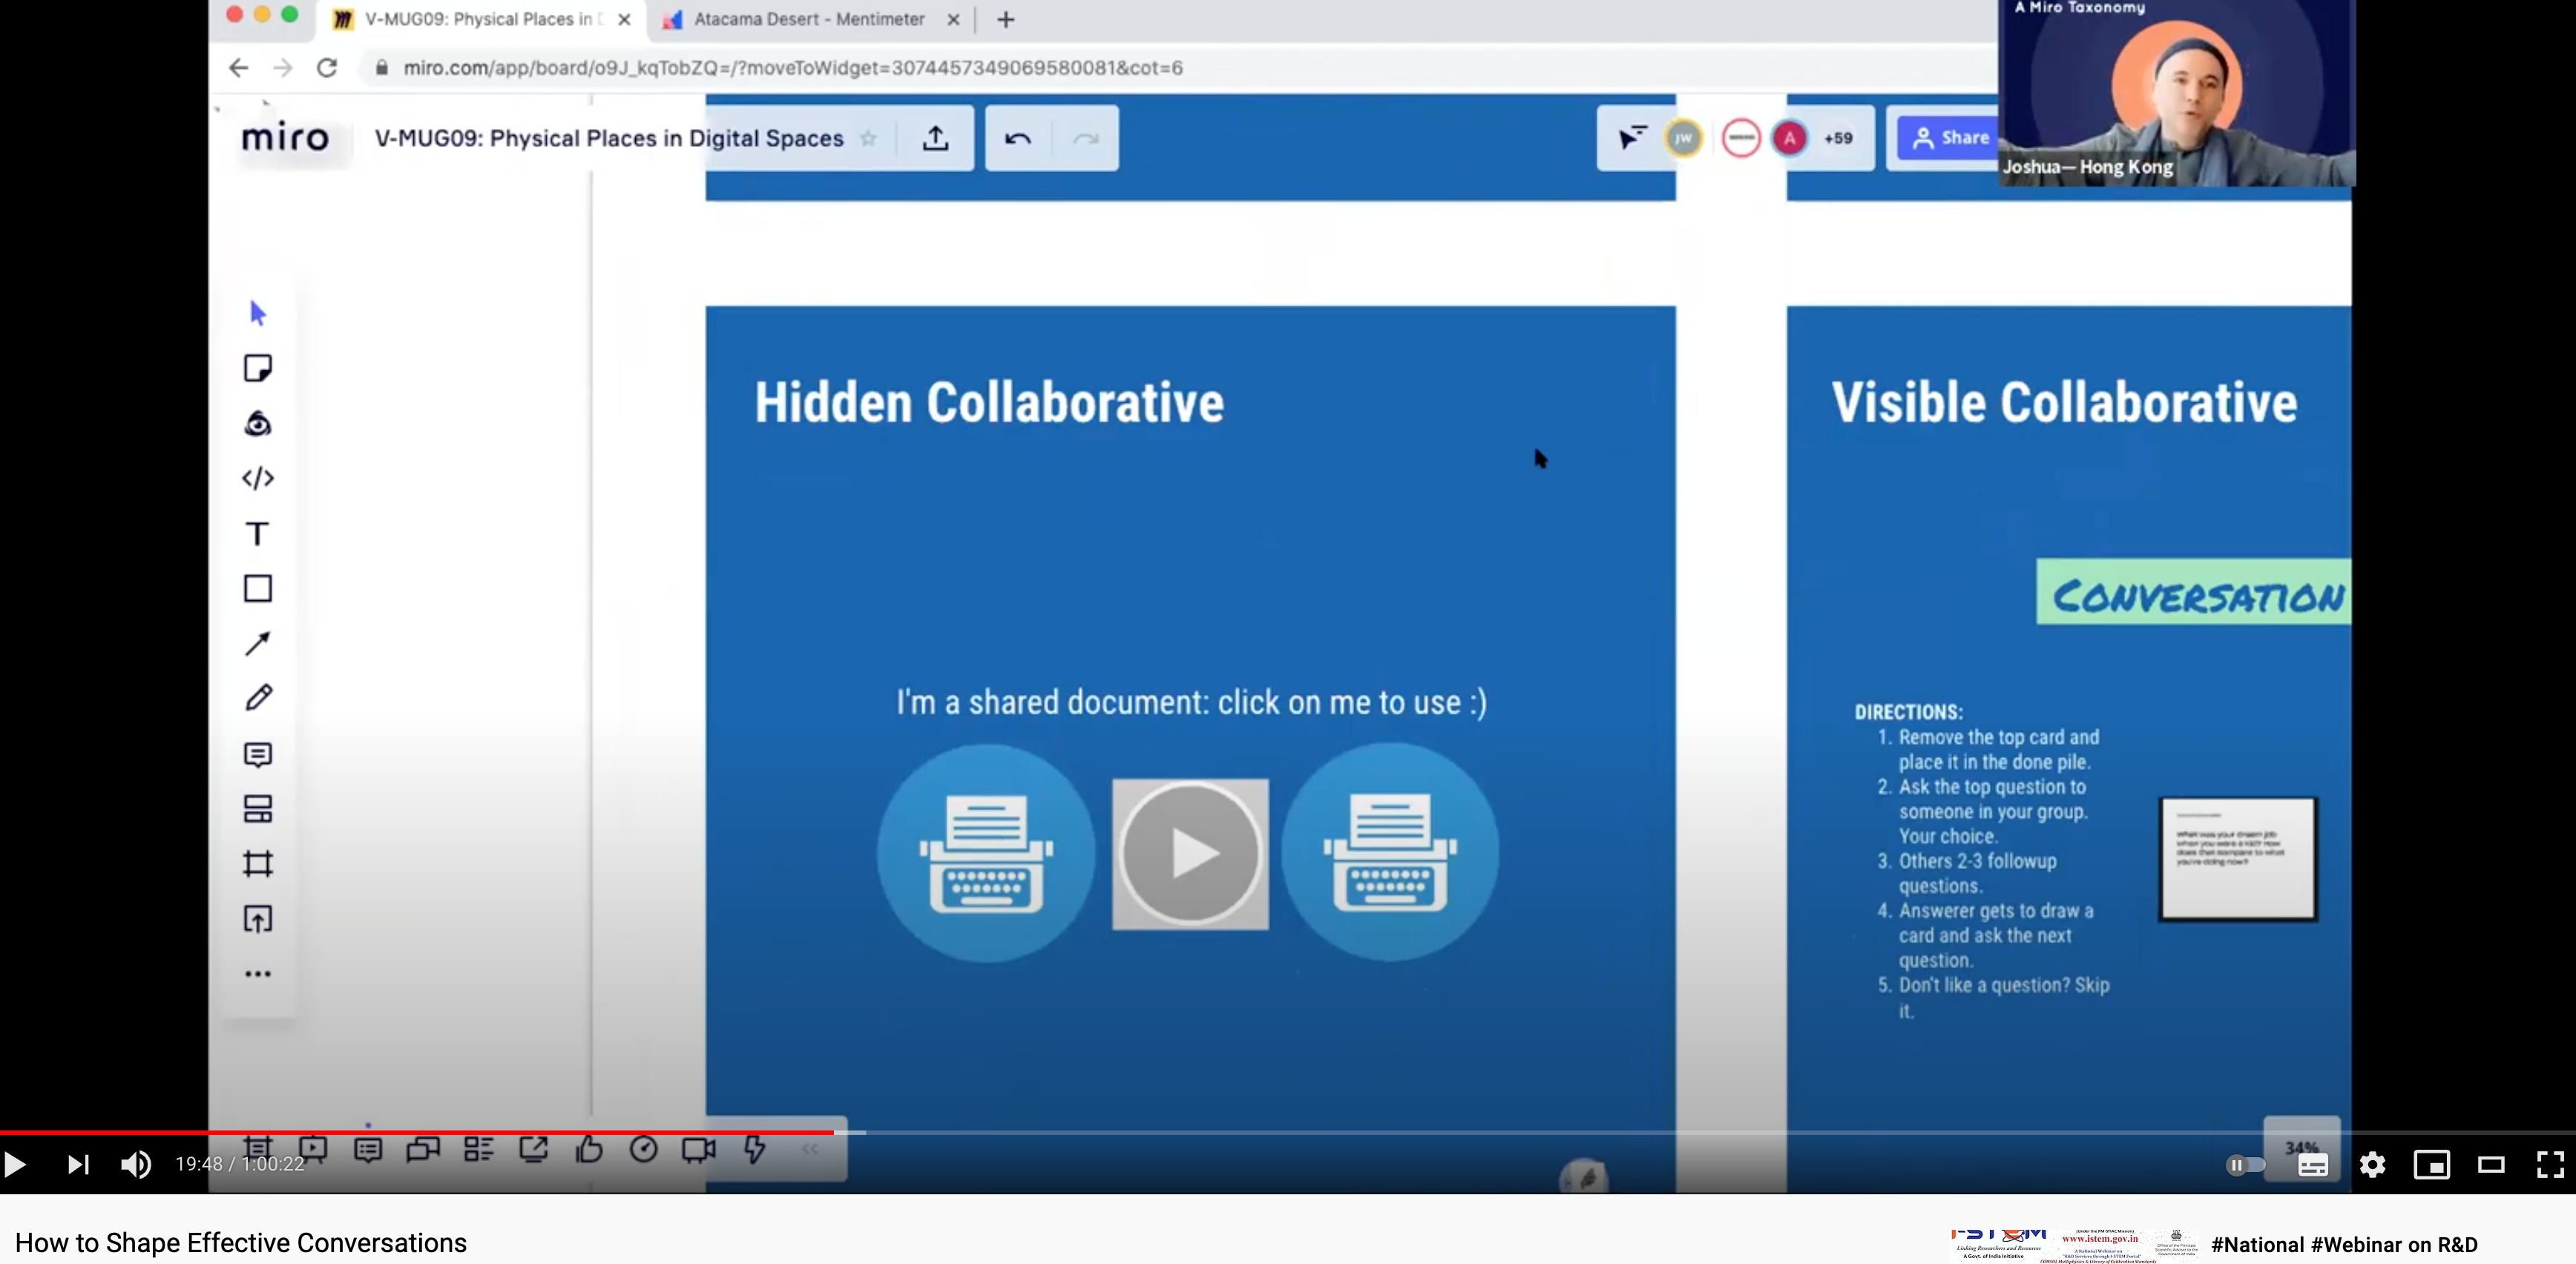Click the Miro lightning bolt activity icon

(754, 1149)
